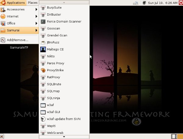Choose the Office menu category
The image size is (183, 139).
(x=19, y=24)
